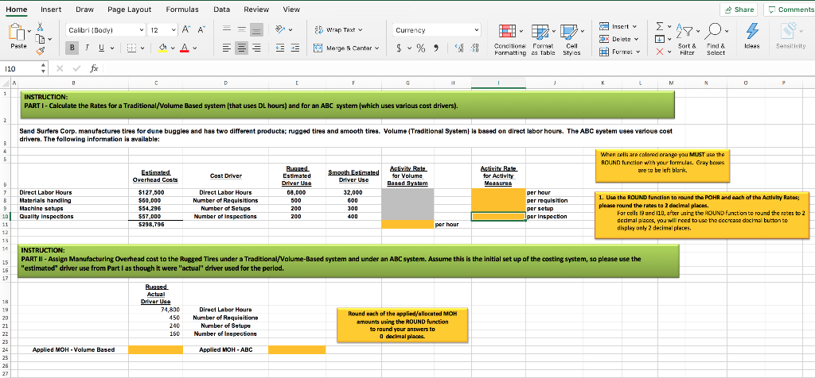Click the Fill down icon
The height and width of the screenshot is (378, 815).
tap(658, 39)
